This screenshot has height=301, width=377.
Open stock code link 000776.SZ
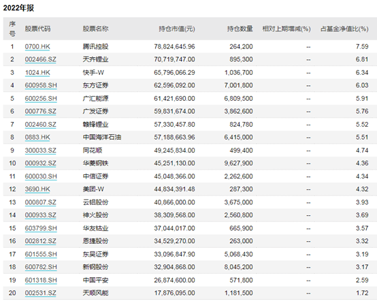pos(41,112)
